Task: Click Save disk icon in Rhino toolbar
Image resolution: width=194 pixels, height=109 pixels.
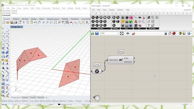Action: (x=12, y=22)
